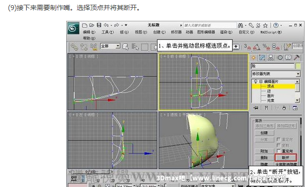Open the Hierarchy panel icon
Screen dimensions: 305x187
click(271, 57)
